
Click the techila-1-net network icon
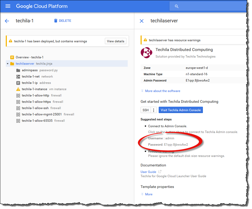(x=18, y=77)
